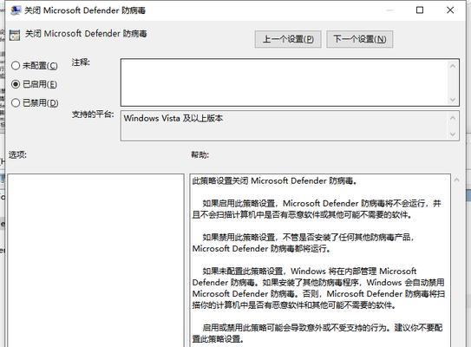Image resolution: width=471 pixels, height=347 pixels.
Task: Click the policy setting icon beside the heading
Action: (x=15, y=36)
